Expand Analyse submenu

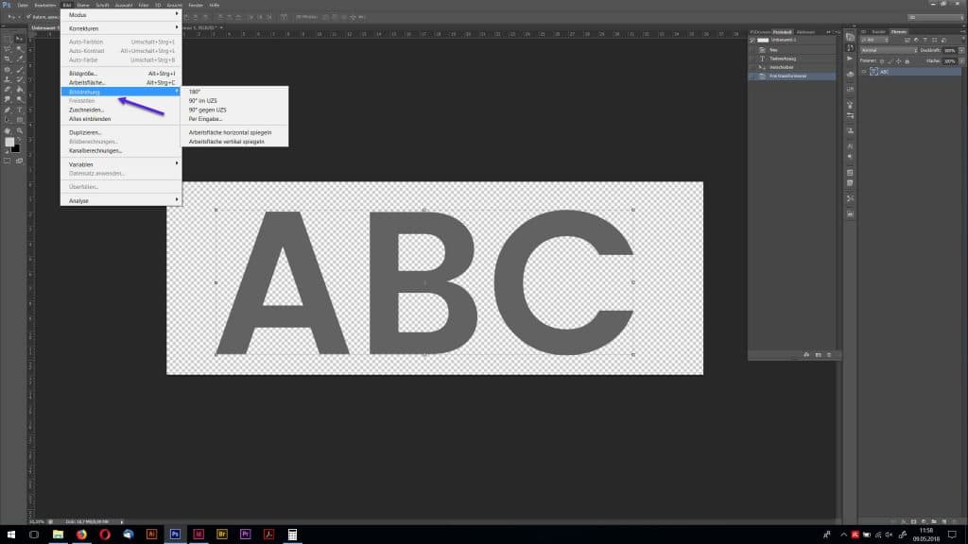(121, 201)
